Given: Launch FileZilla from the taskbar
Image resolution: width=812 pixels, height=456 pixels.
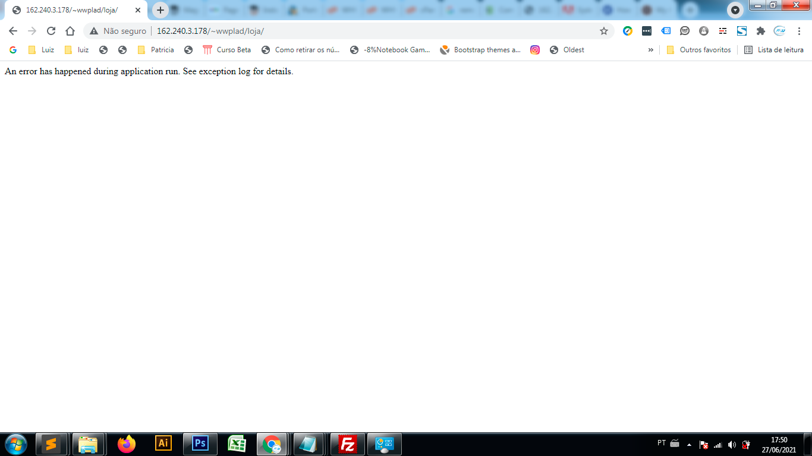Looking at the screenshot, I should (347, 444).
